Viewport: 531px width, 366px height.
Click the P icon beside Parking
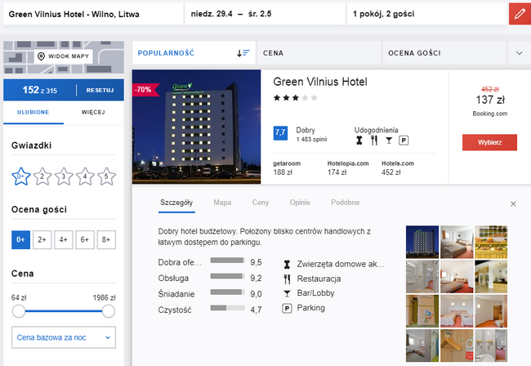288,308
